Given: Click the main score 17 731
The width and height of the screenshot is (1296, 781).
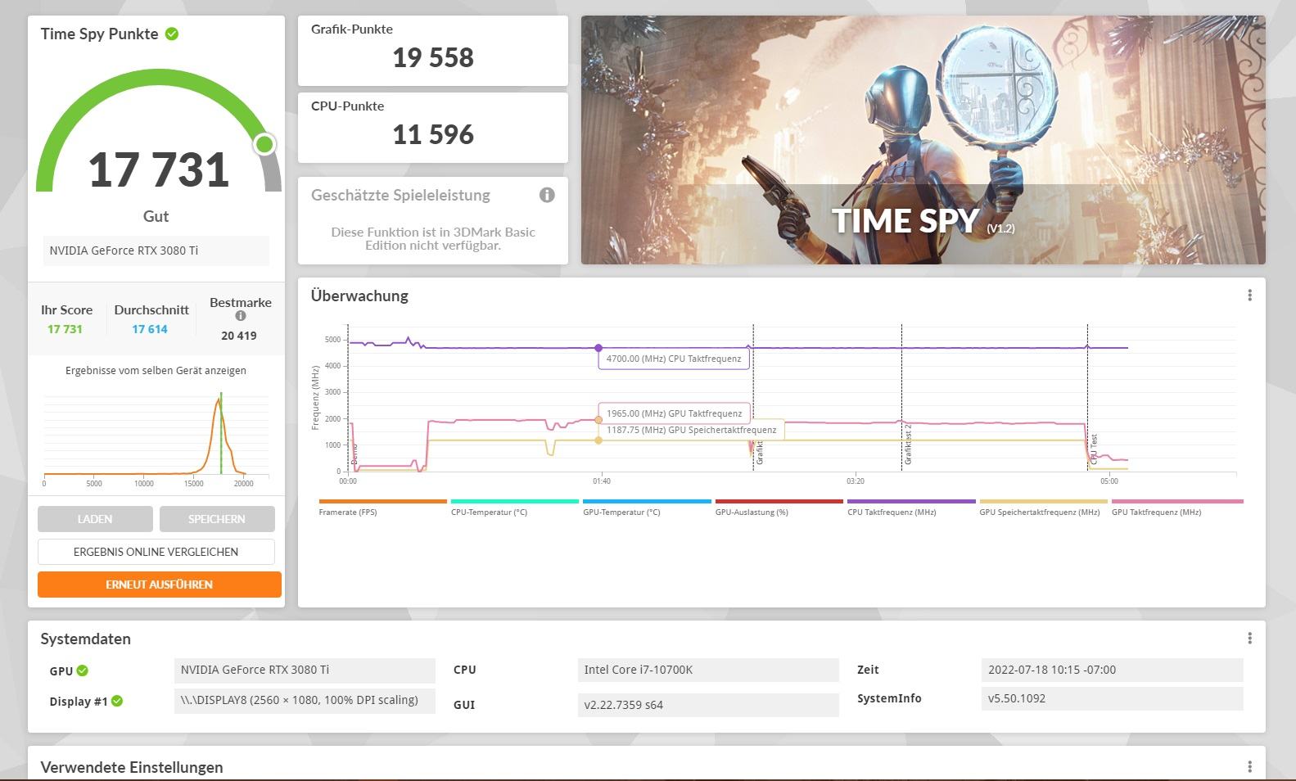Looking at the screenshot, I should pyautogui.click(x=159, y=169).
